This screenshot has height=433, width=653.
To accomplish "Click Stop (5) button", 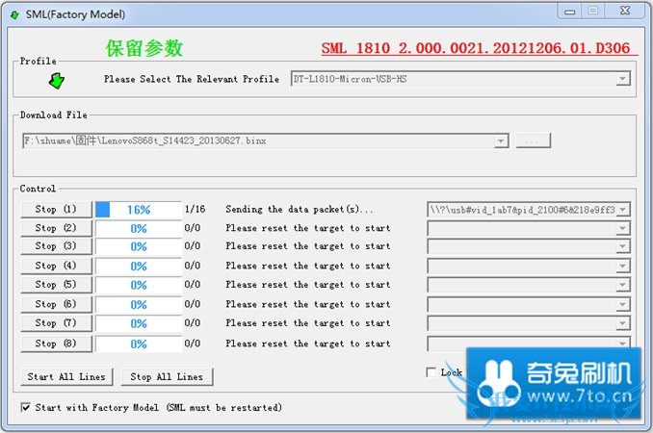I will [56, 285].
